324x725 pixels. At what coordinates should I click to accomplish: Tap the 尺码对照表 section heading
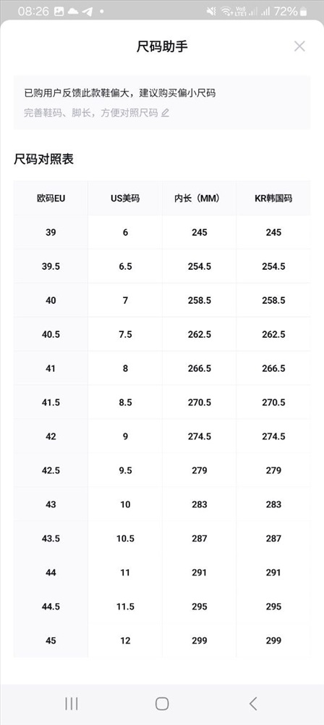(44, 159)
